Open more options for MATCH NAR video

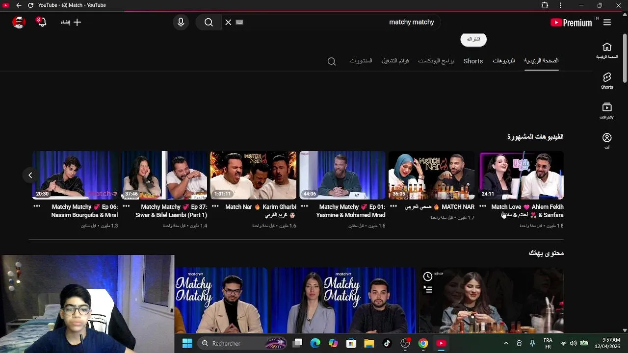point(393,207)
